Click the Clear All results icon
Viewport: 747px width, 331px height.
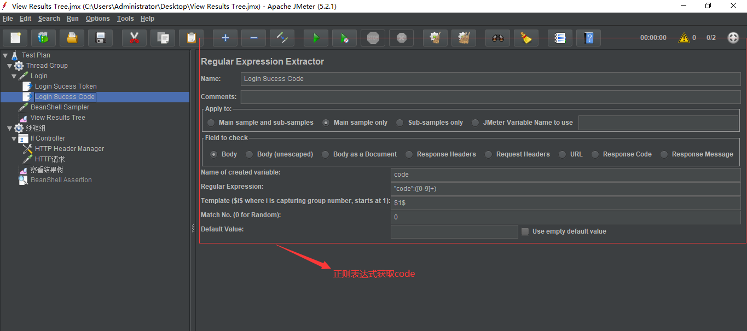[464, 38]
